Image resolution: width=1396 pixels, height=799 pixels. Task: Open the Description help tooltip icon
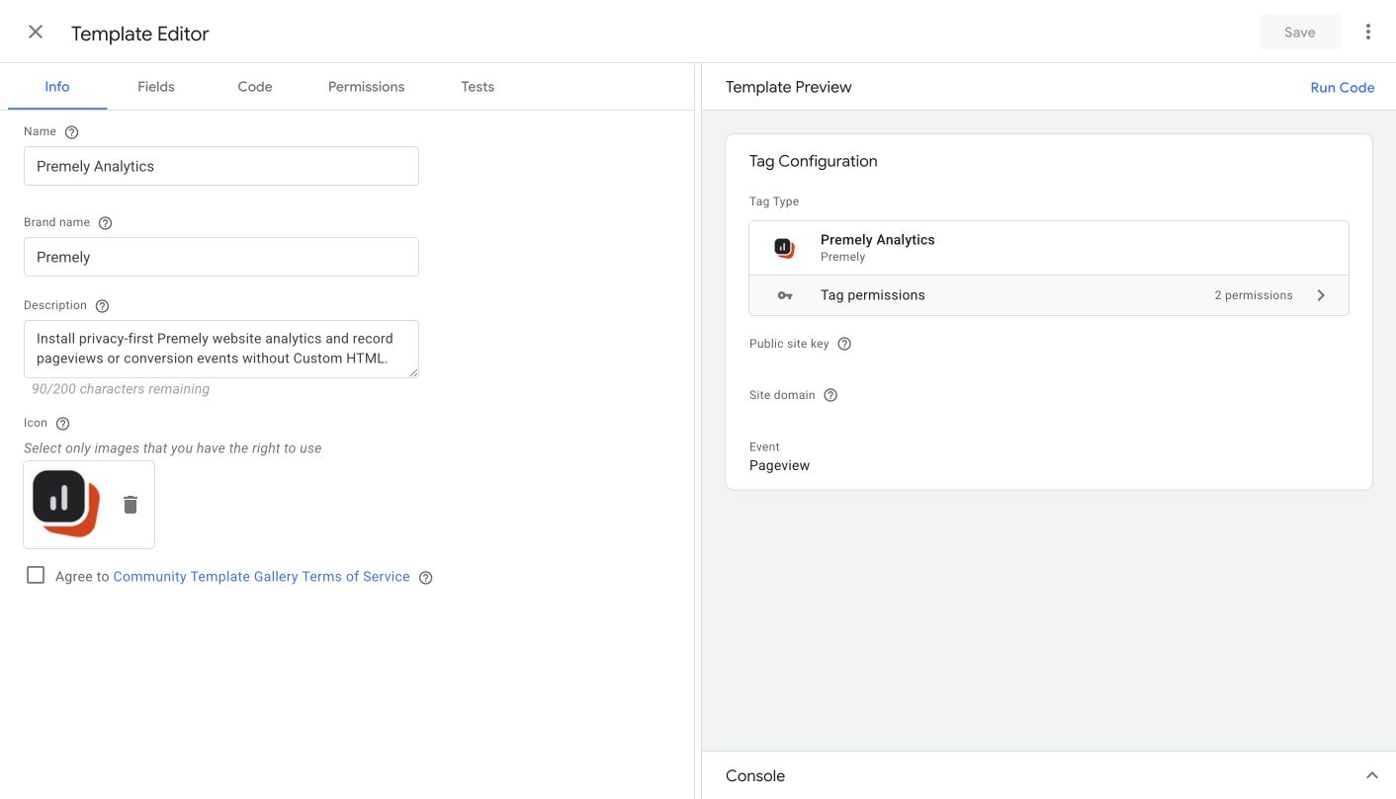(x=102, y=306)
